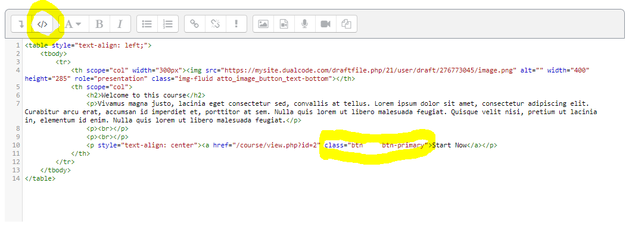Viewport: 629px width, 233px height.
Task: Insert an unordered bullet list
Action: tap(147, 24)
